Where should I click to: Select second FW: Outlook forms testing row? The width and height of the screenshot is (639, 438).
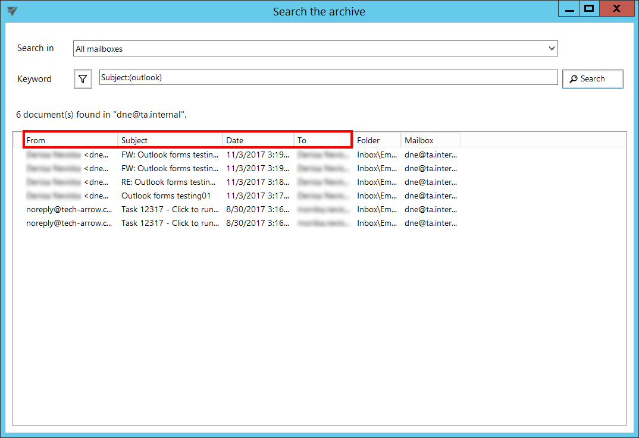pos(170,168)
